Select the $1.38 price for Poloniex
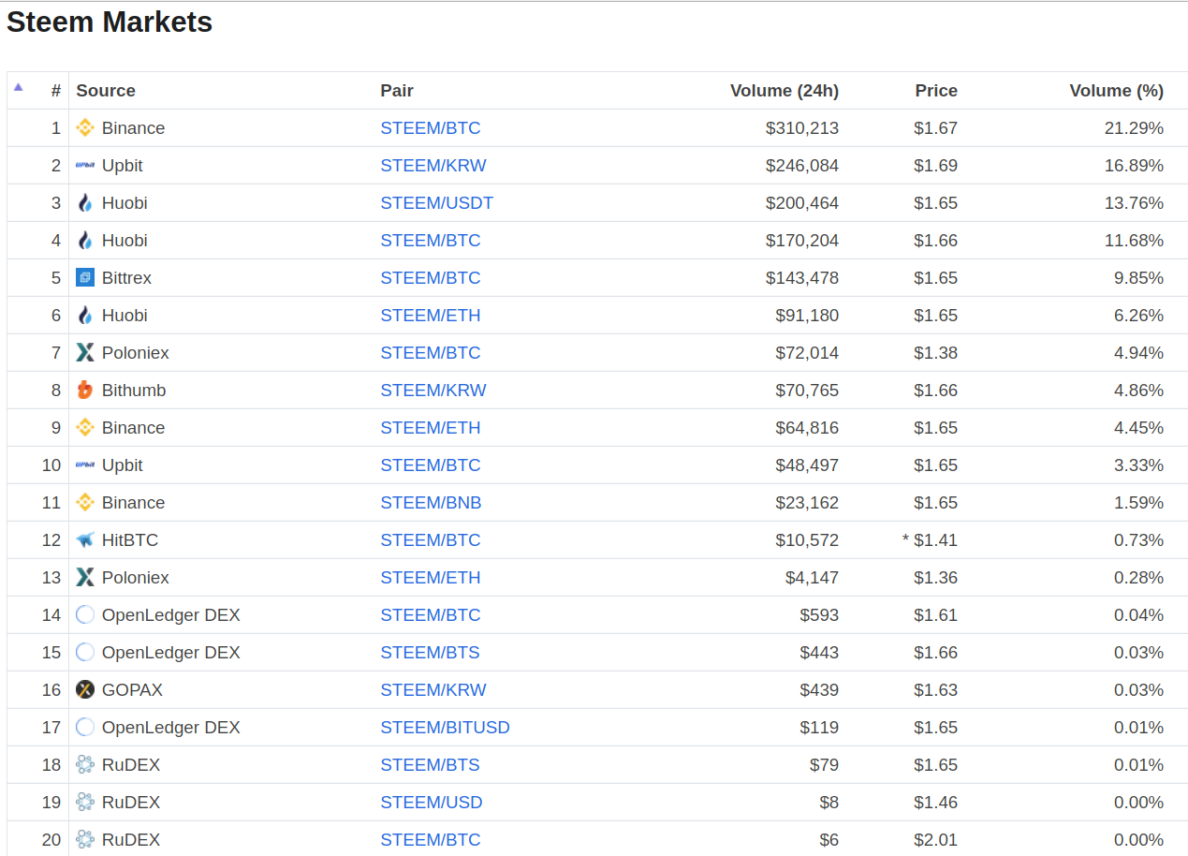The width and height of the screenshot is (1188, 856). (x=936, y=353)
